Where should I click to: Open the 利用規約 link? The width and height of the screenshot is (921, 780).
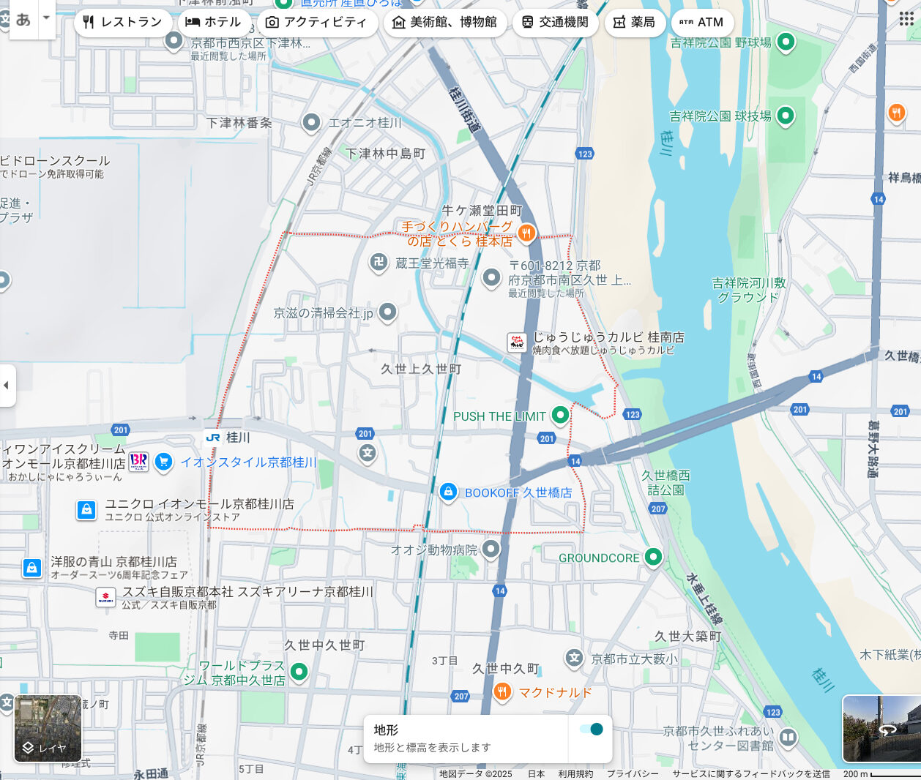pos(575,773)
